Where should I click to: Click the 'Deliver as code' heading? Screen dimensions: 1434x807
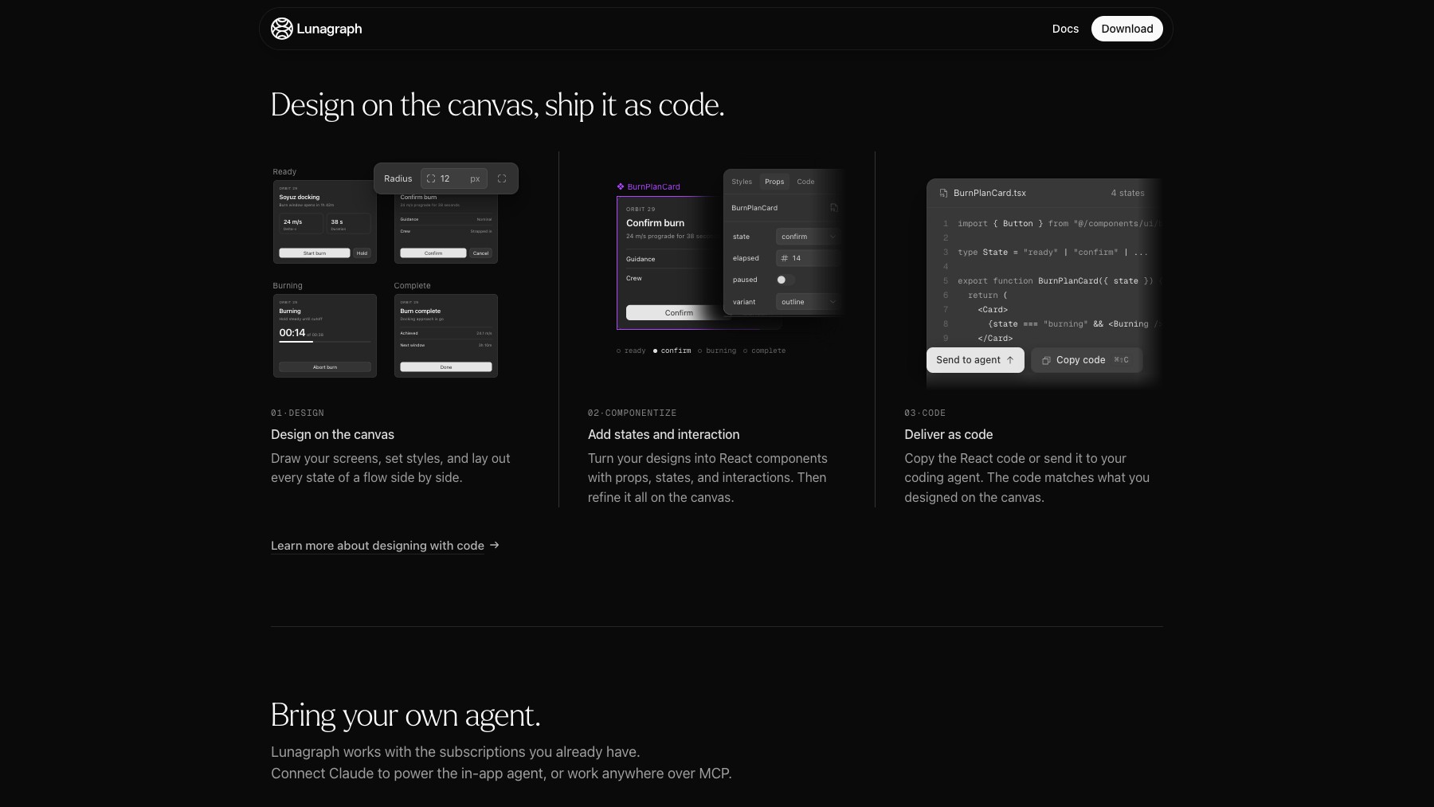pos(948,434)
